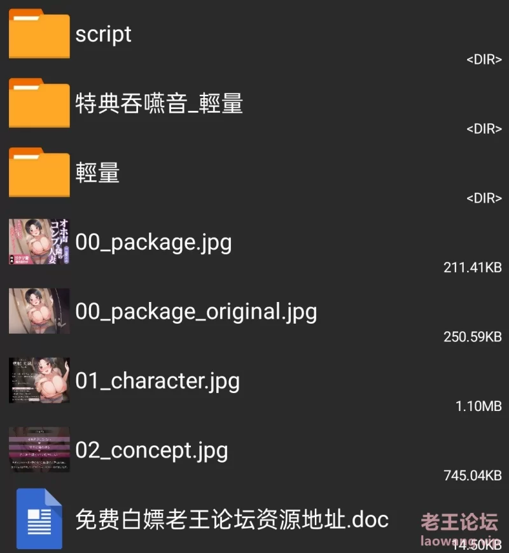Screen dimensions: 509x553
Task: Select the 02_concept.jpg file name
Action: 151,450
